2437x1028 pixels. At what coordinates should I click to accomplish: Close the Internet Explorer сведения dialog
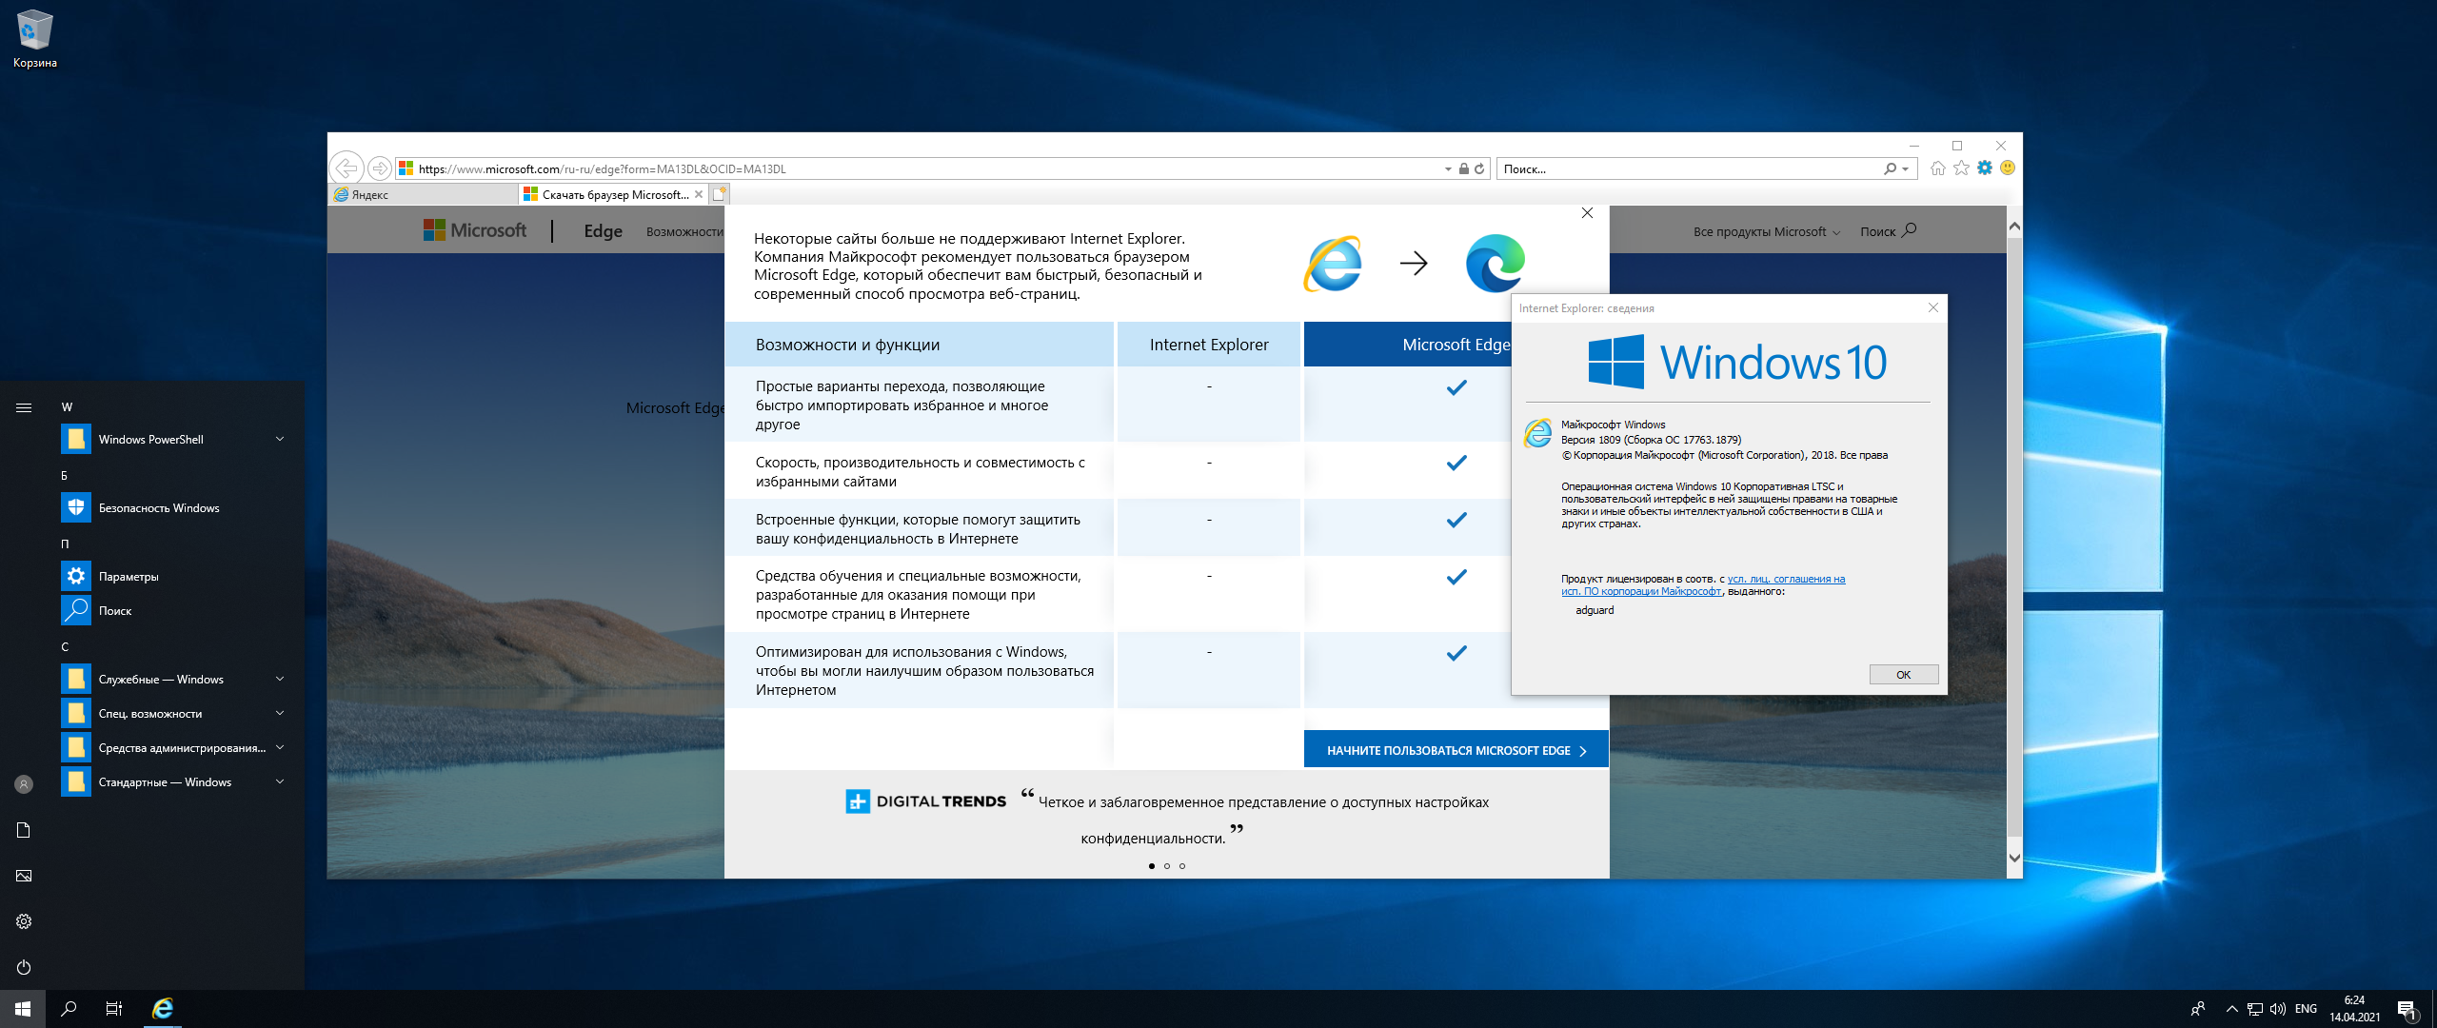pos(1932,307)
